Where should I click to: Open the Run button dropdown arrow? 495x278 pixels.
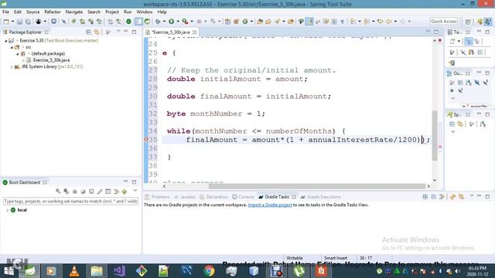(x=178, y=22)
